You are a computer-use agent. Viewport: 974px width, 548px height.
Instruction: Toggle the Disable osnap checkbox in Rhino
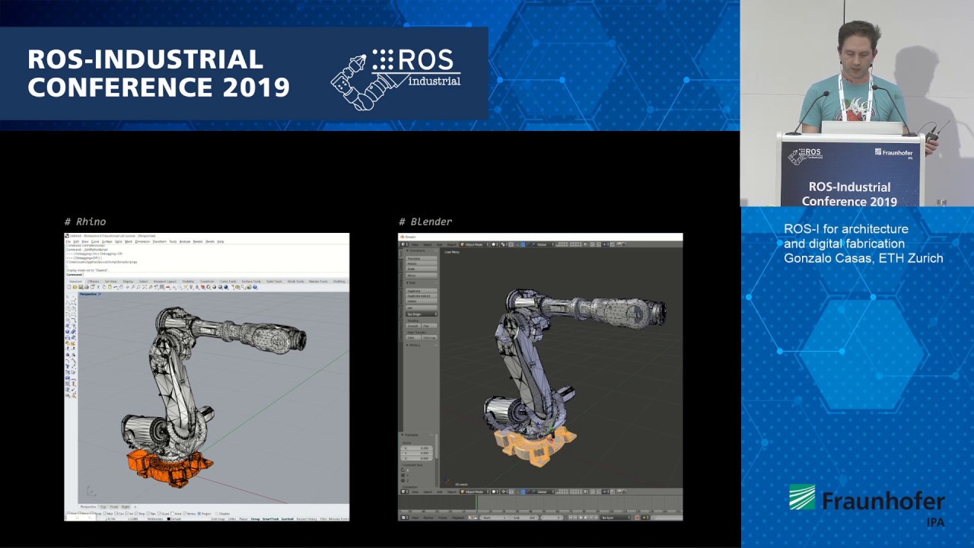pos(217,514)
